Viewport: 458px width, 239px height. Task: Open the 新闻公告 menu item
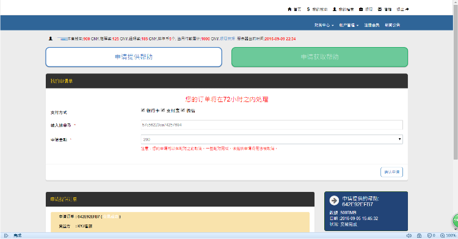[x=392, y=25]
